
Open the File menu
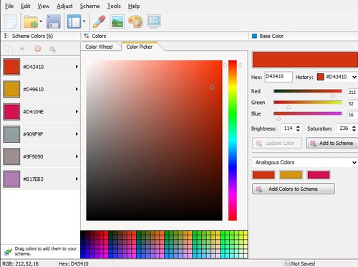pyautogui.click(x=9, y=6)
